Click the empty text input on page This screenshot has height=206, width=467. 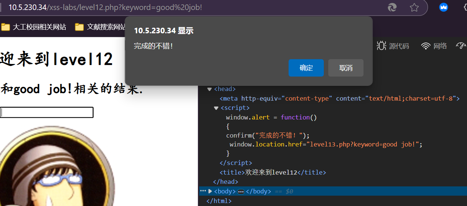coord(47,112)
